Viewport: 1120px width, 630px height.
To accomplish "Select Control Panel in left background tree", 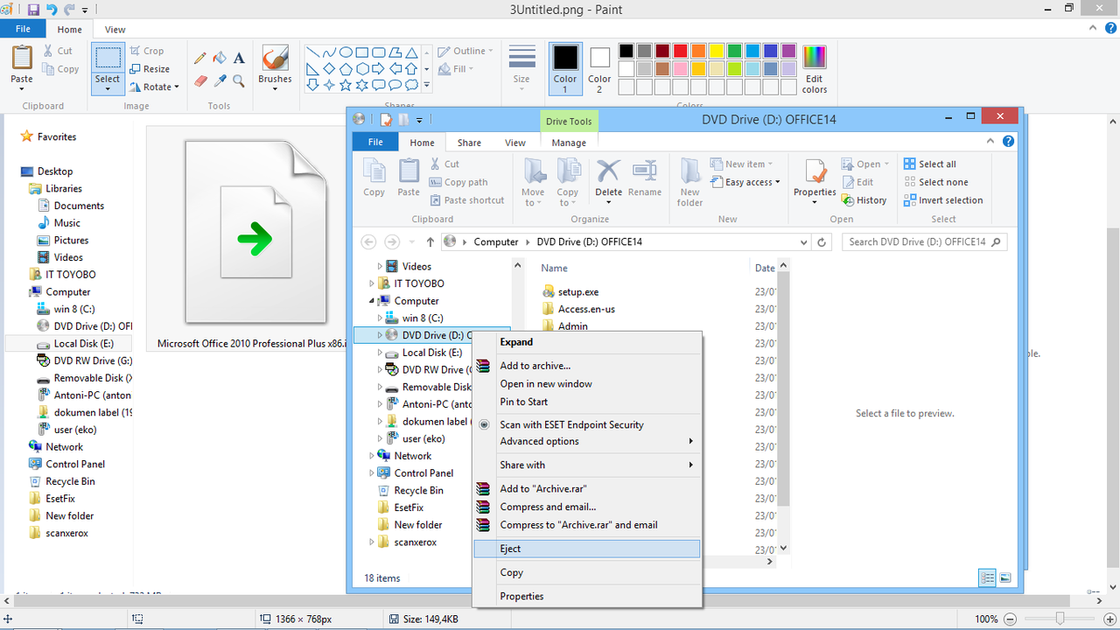I will pos(75,464).
